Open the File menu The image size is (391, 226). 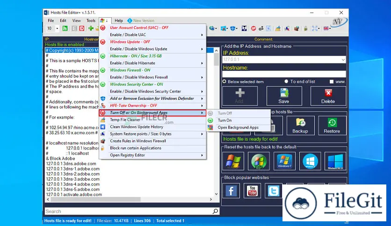(51, 21)
